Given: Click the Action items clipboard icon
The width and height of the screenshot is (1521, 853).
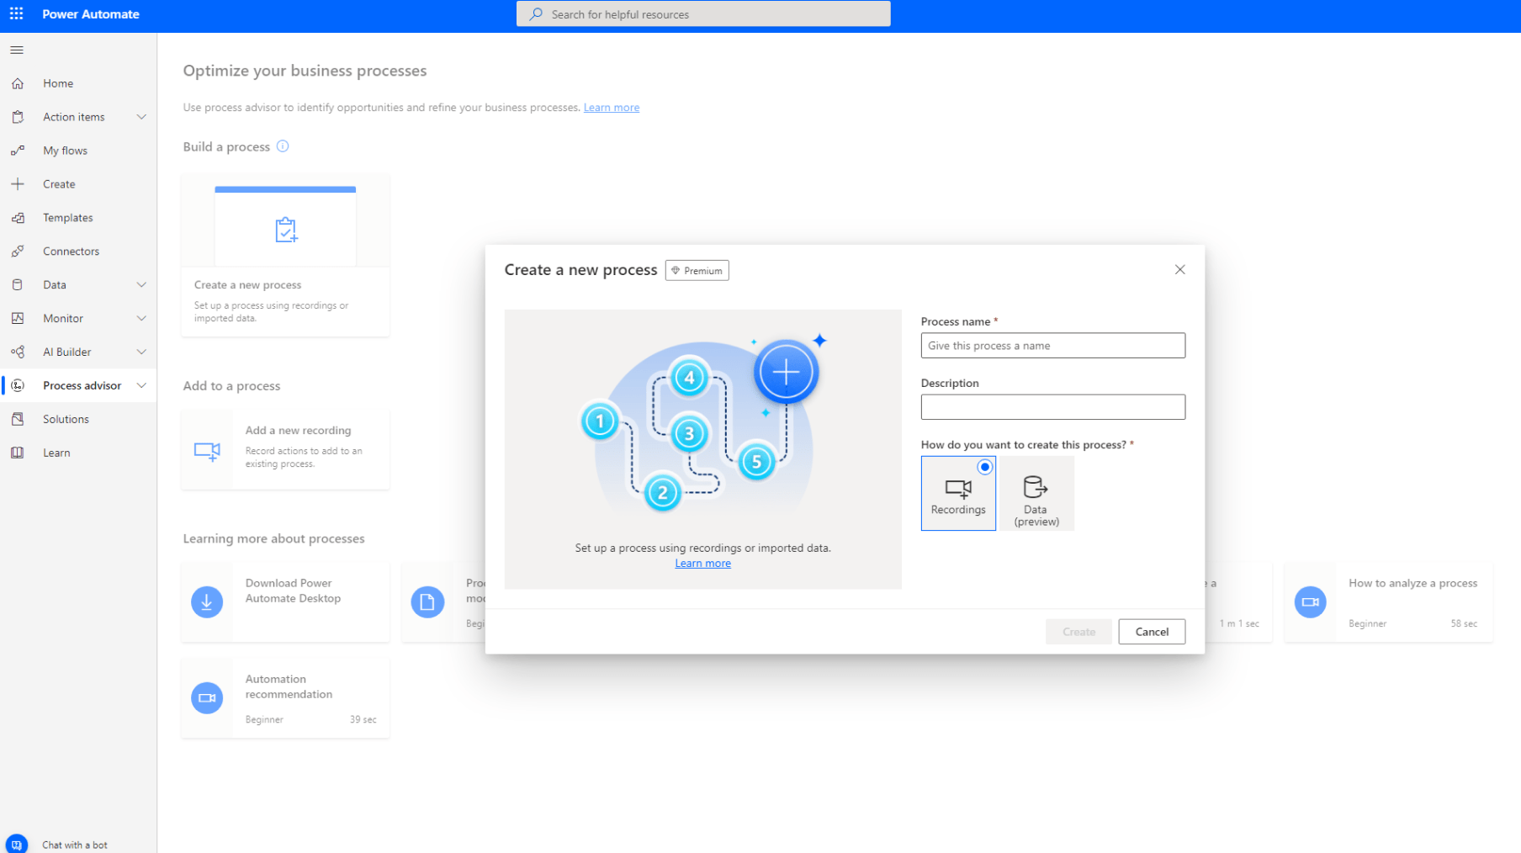Looking at the screenshot, I should (x=18, y=117).
